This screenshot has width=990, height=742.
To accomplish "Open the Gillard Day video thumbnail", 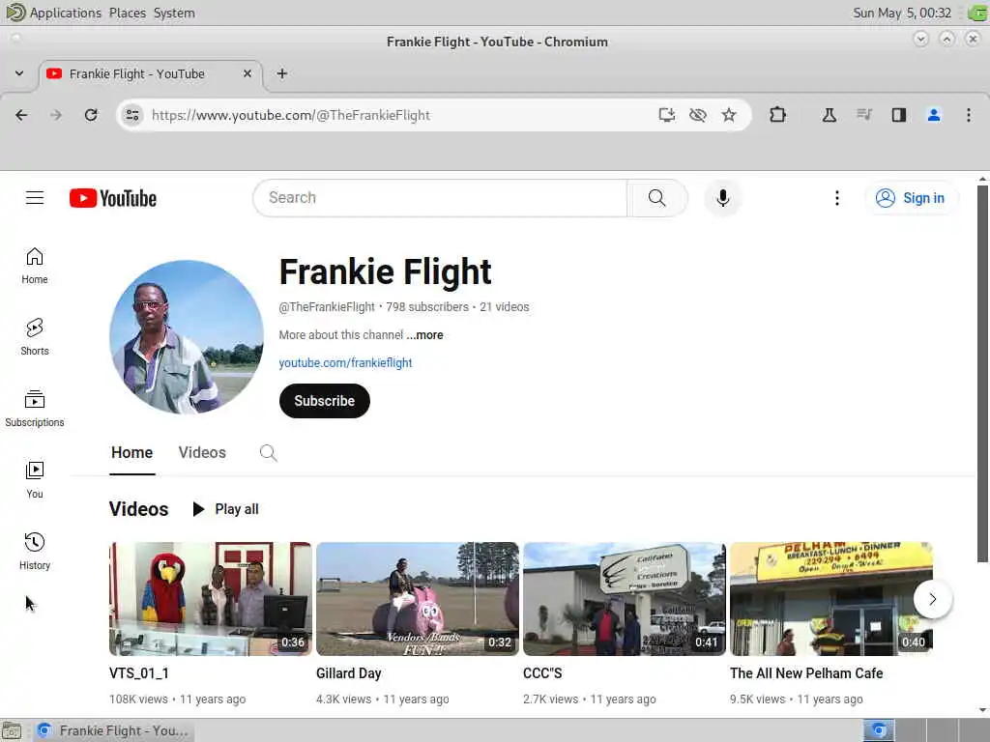I will [418, 599].
